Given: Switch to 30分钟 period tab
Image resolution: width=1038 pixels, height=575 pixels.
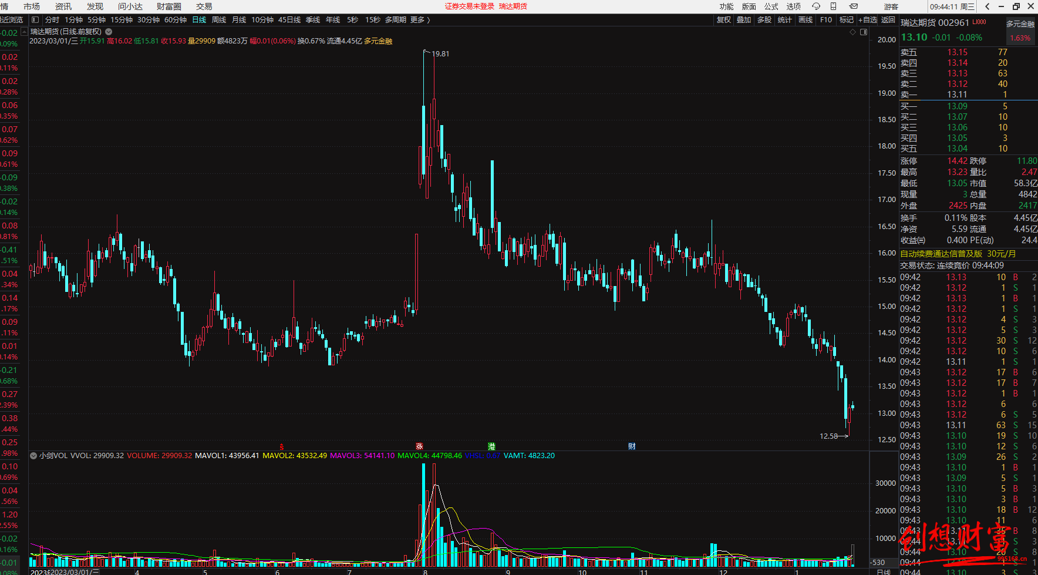Looking at the screenshot, I should (x=149, y=20).
